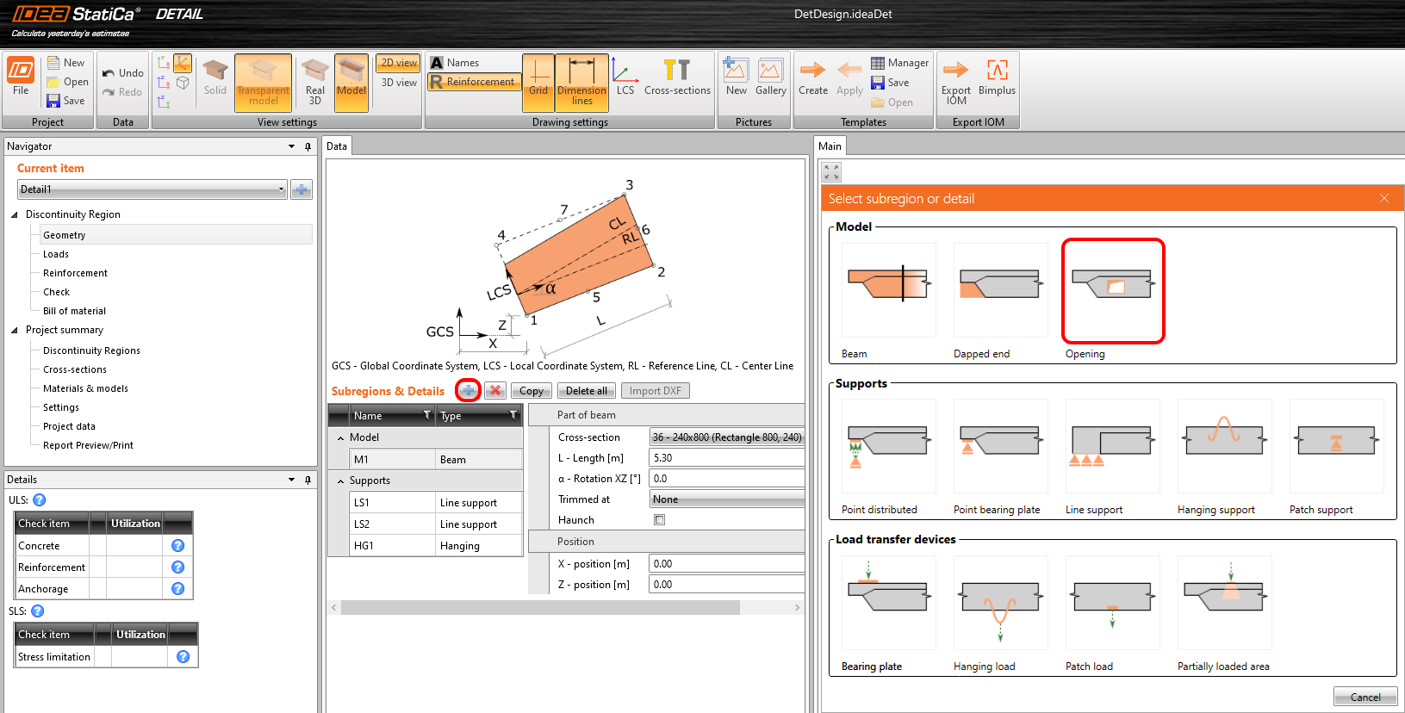The height and width of the screenshot is (713, 1405).
Task: Collapse the Supports group in table
Action: 341,481
